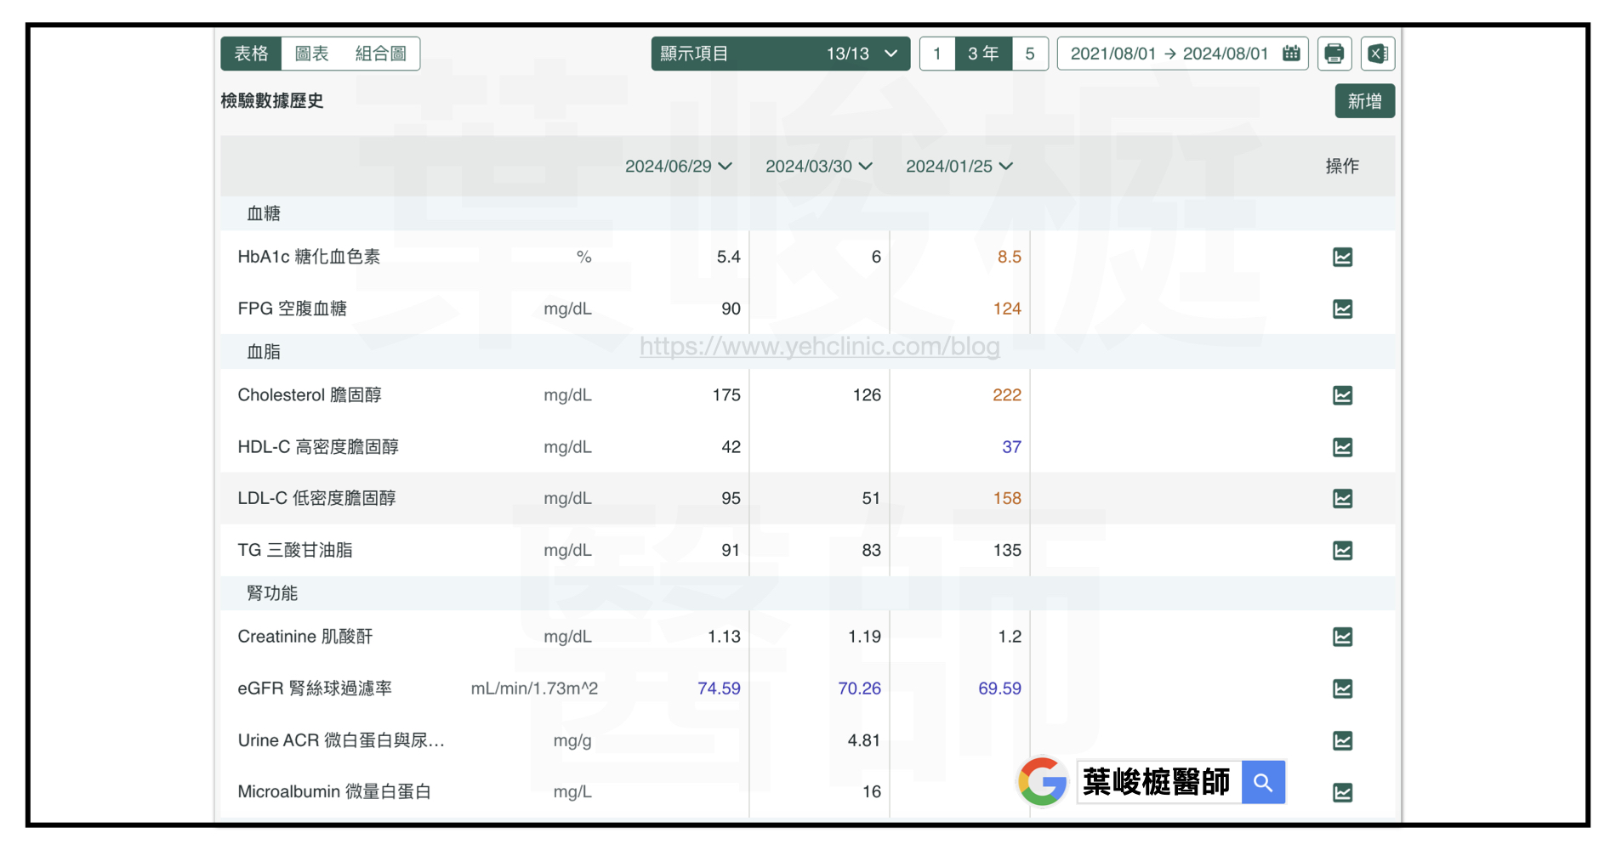Open the HbA1c trend chart icon

1342,257
